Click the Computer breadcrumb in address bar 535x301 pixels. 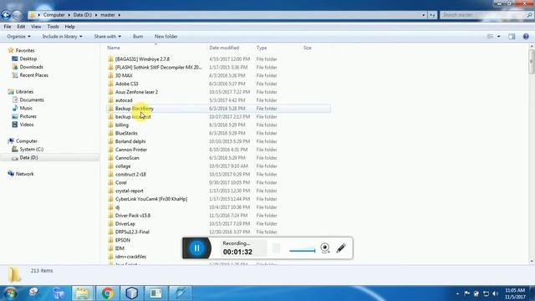pyautogui.click(x=53, y=15)
